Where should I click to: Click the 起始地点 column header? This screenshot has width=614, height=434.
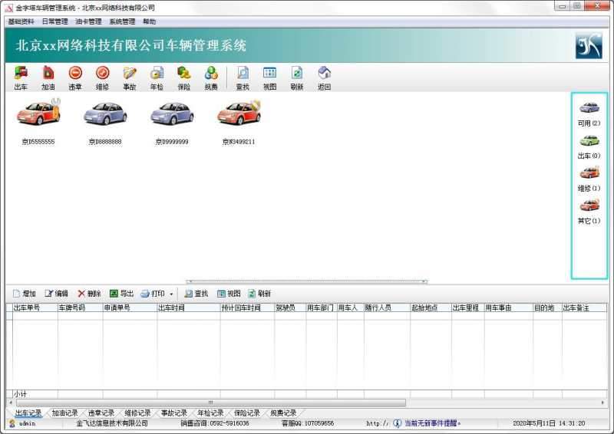tap(431, 308)
